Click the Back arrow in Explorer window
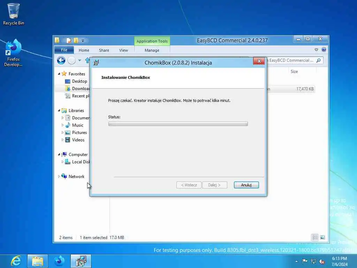357x268 pixels. coord(61,60)
